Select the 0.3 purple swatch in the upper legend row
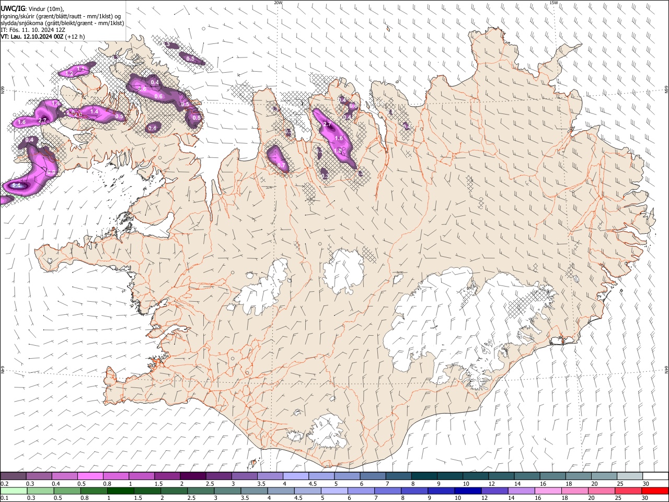Image resolution: width=669 pixels, height=502 pixels. 39,476
